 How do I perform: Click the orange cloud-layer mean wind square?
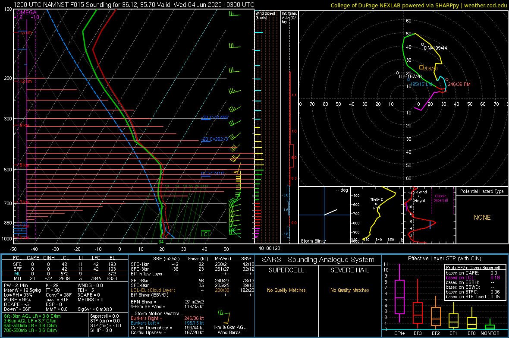click(x=421, y=67)
